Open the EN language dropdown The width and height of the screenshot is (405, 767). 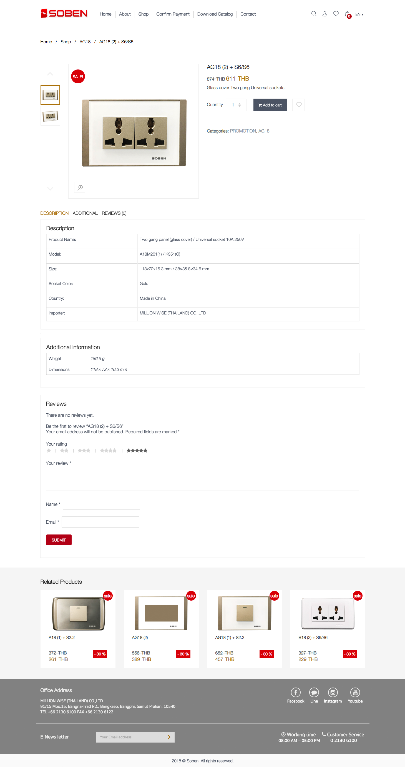point(359,14)
